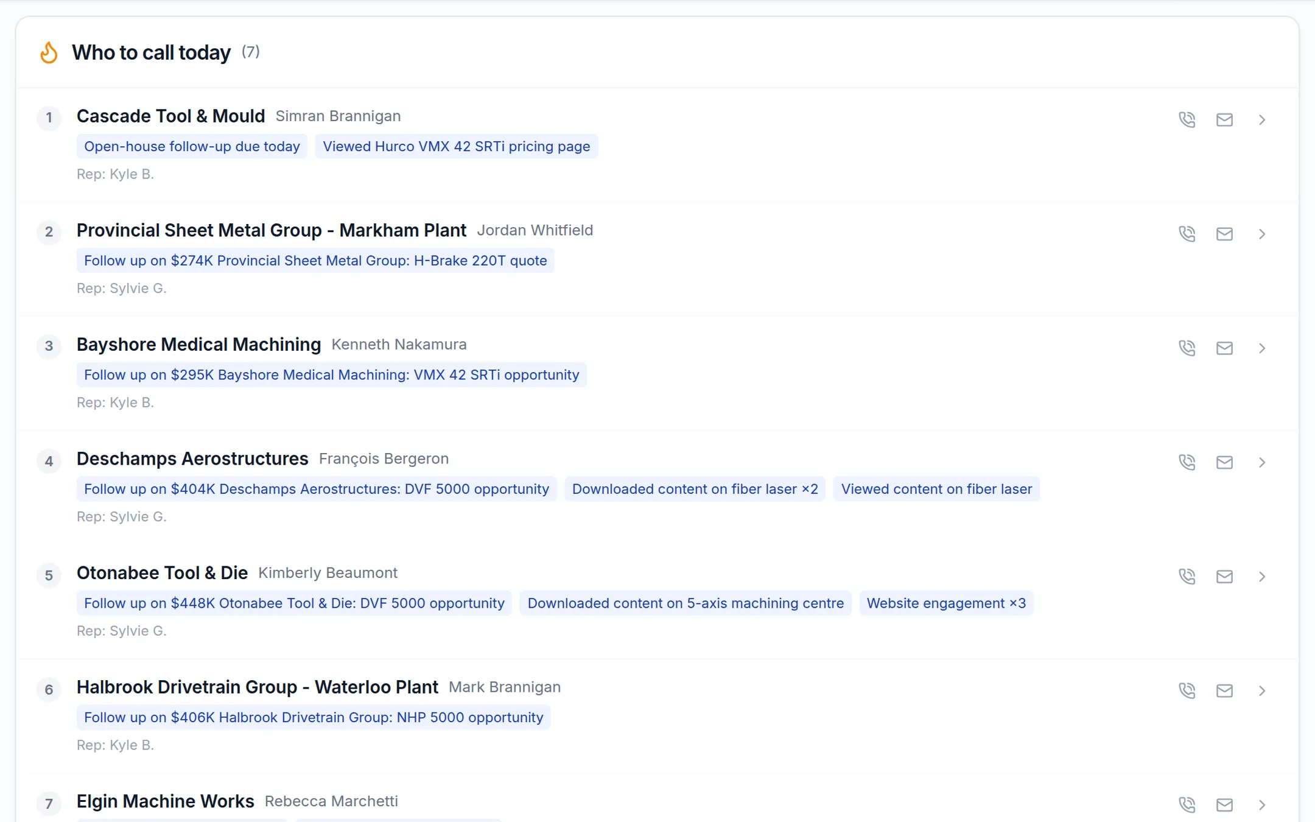This screenshot has width=1315, height=822.
Task: Click rank badge 1 for Cascade Tool & Mould
Action: (x=49, y=118)
